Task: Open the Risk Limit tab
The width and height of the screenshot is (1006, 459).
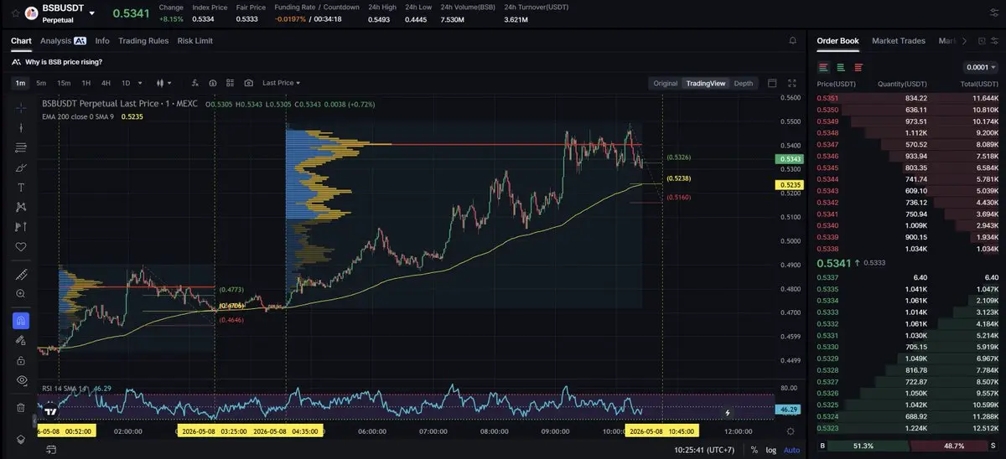Action: [195, 40]
